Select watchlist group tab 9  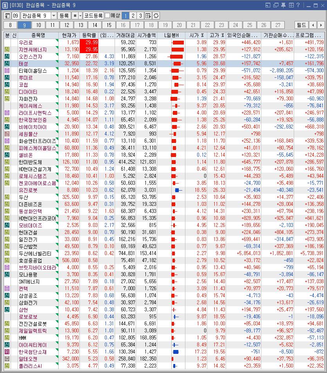tap(24, 25)
